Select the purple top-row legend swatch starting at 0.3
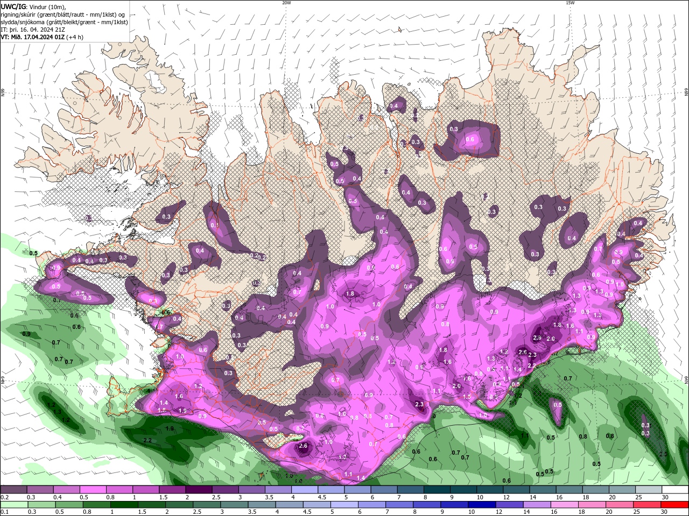This screenshot has width=689, height=516. coord(40,490)
